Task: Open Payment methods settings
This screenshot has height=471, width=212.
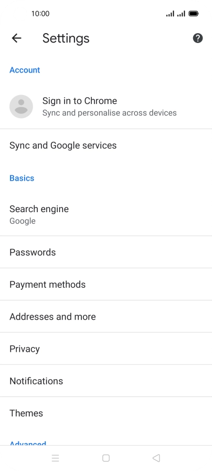Action: 106,284
